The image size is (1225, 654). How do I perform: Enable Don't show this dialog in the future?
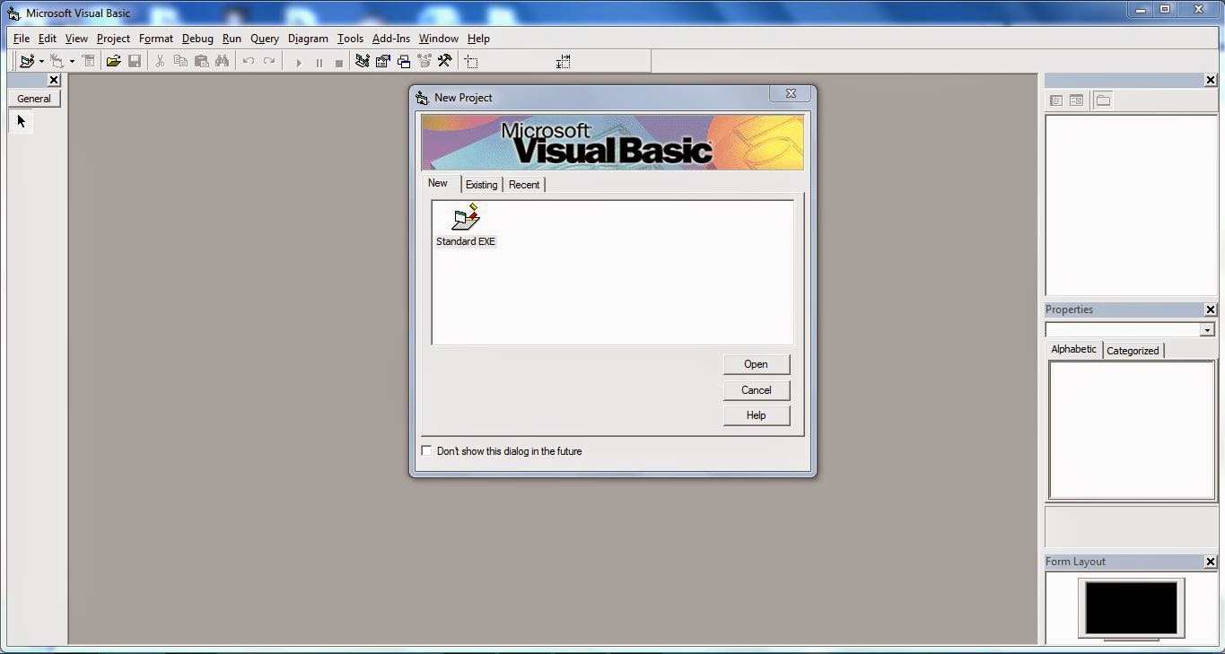[427, 450]
